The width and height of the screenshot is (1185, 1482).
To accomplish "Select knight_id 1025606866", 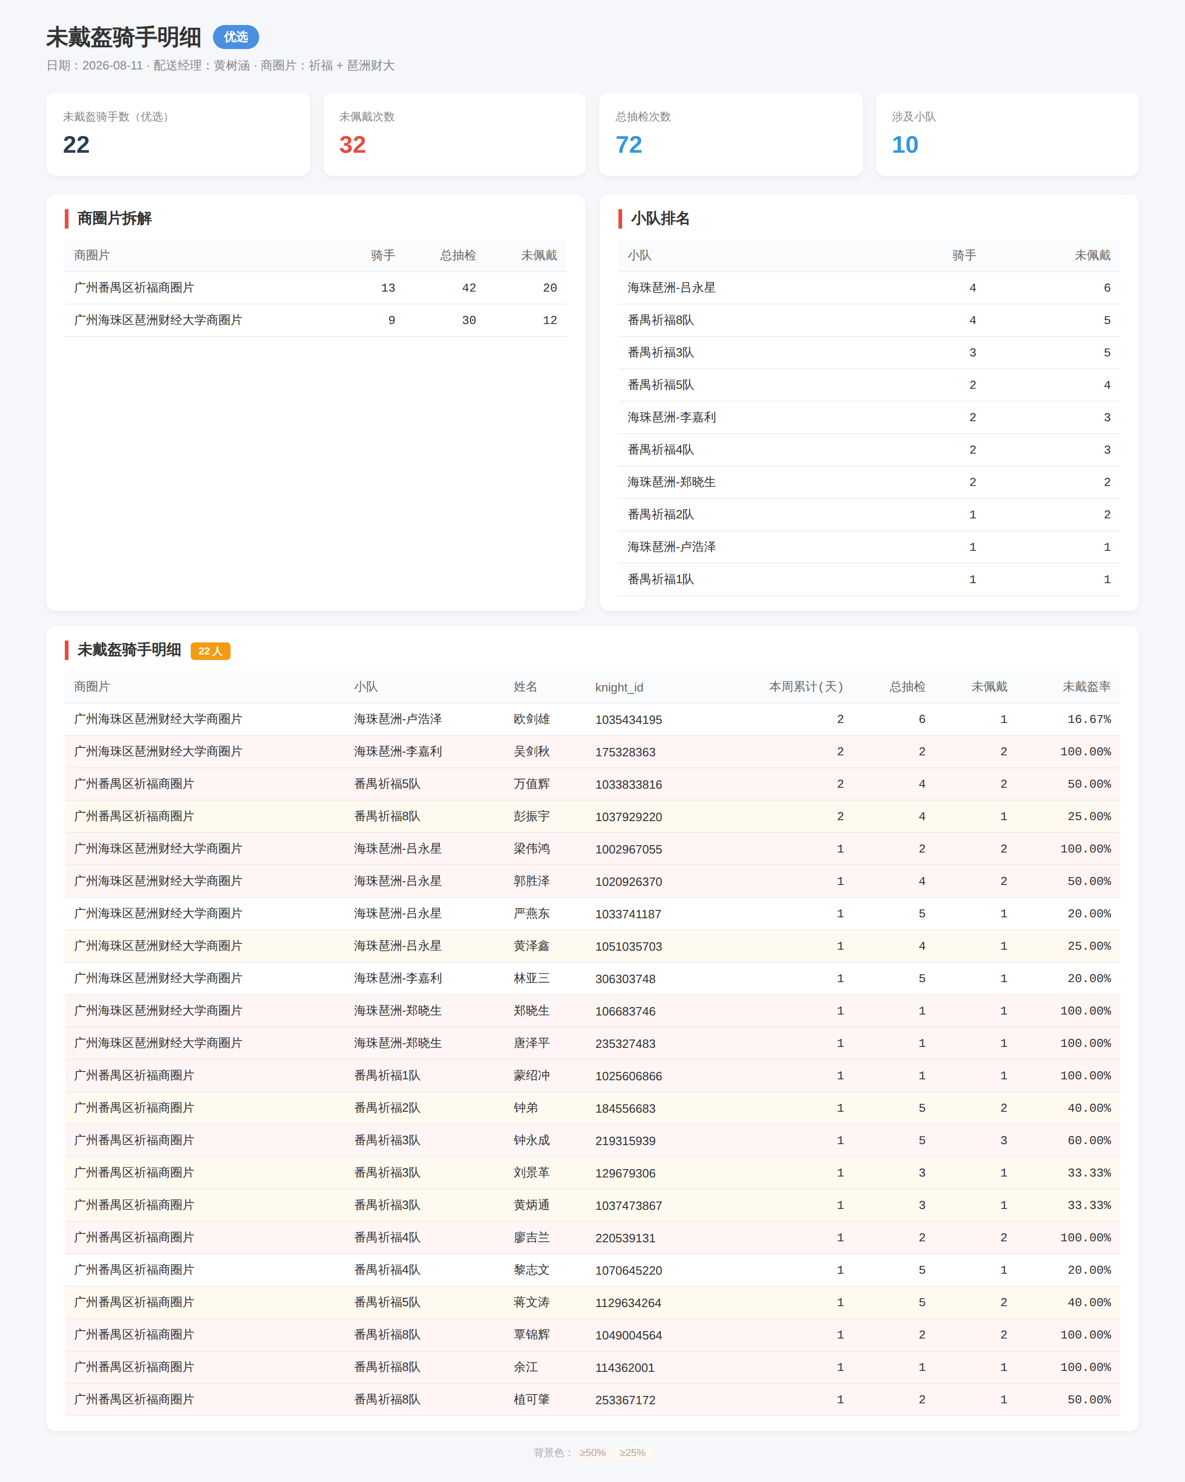I will point(628,1076).
